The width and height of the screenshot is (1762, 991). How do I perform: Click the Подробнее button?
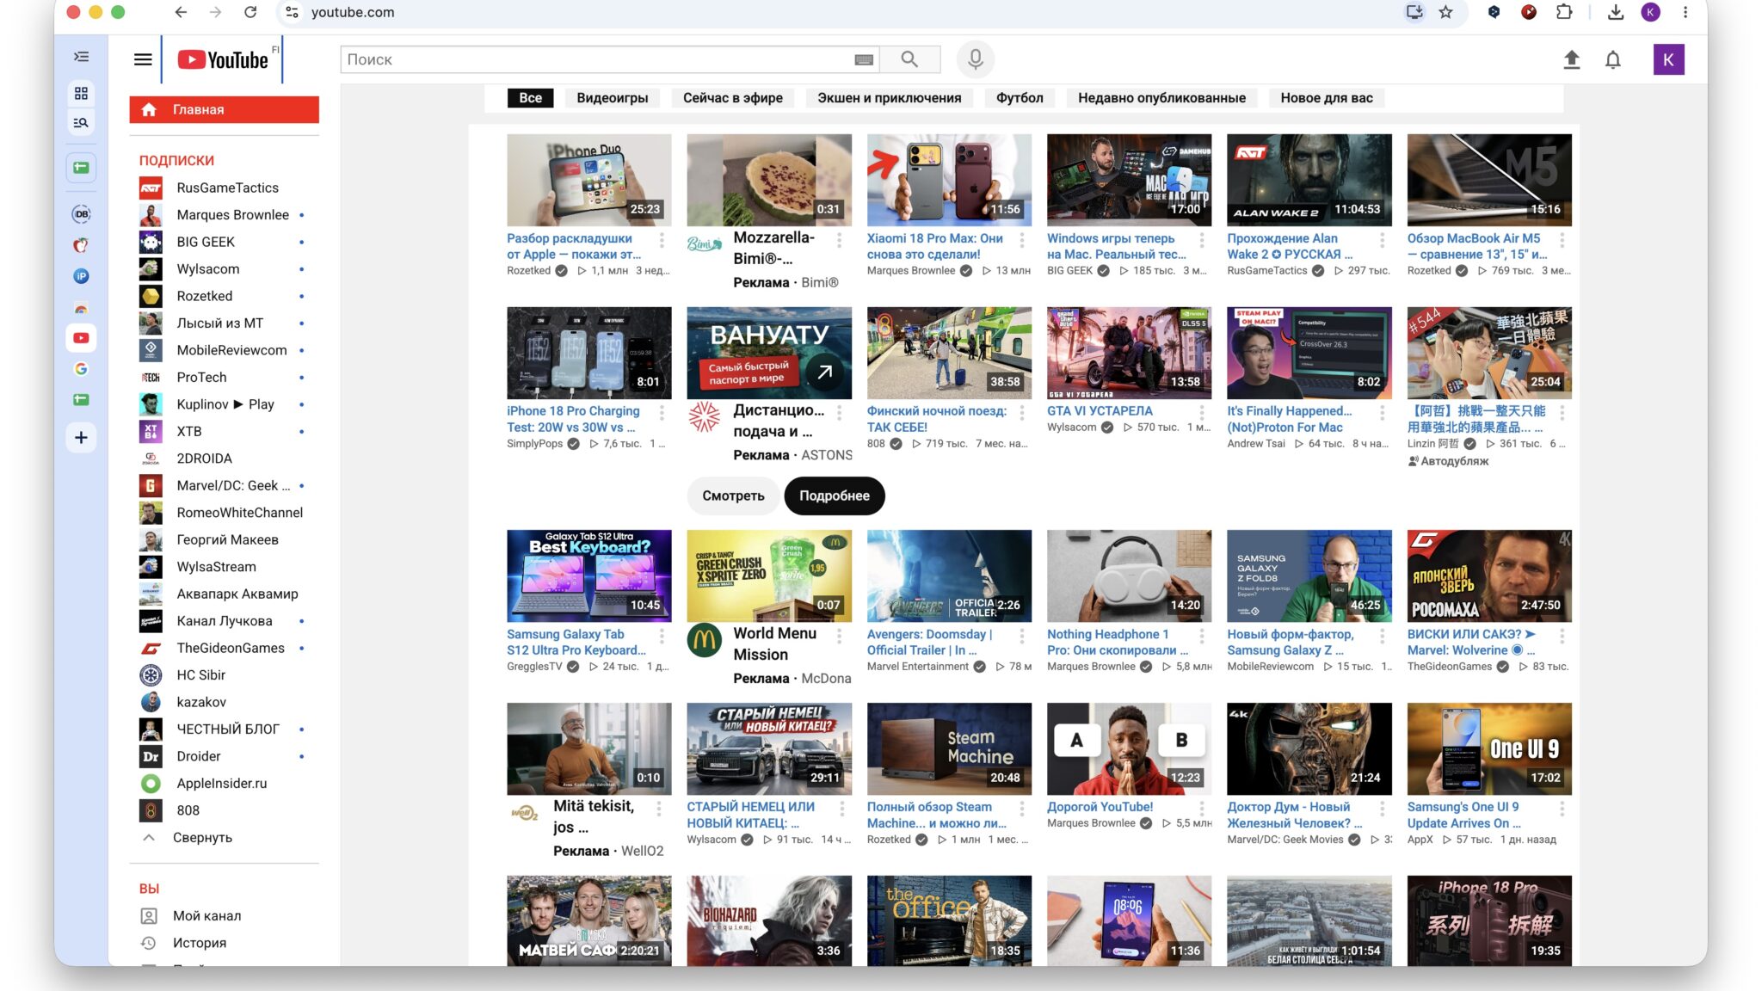(835, 495)
